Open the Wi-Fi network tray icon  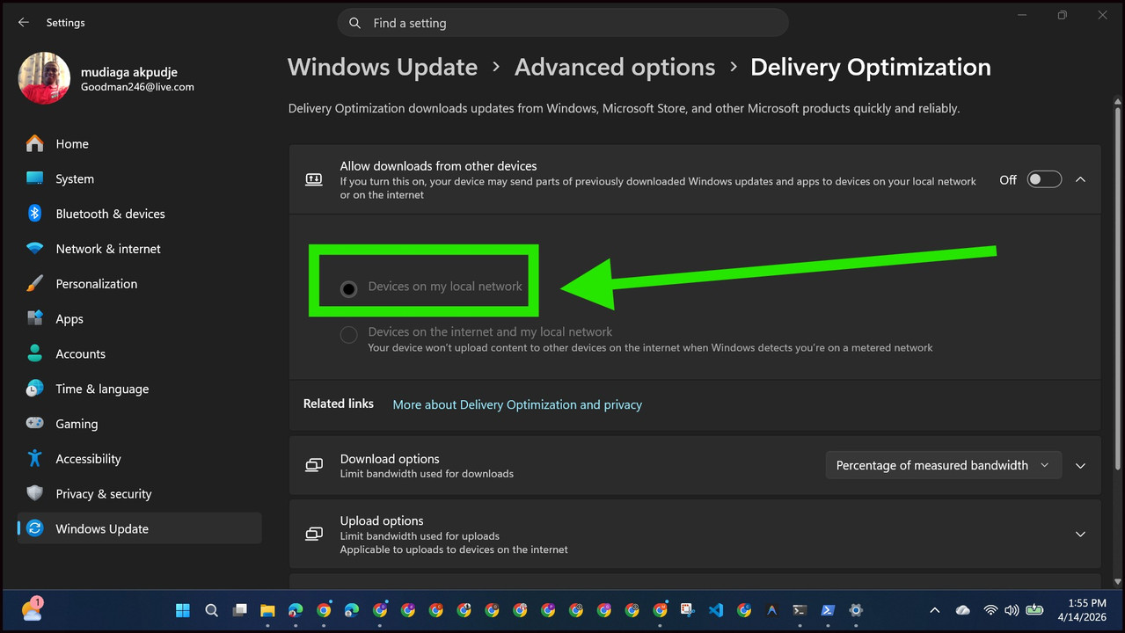[990, 610]
